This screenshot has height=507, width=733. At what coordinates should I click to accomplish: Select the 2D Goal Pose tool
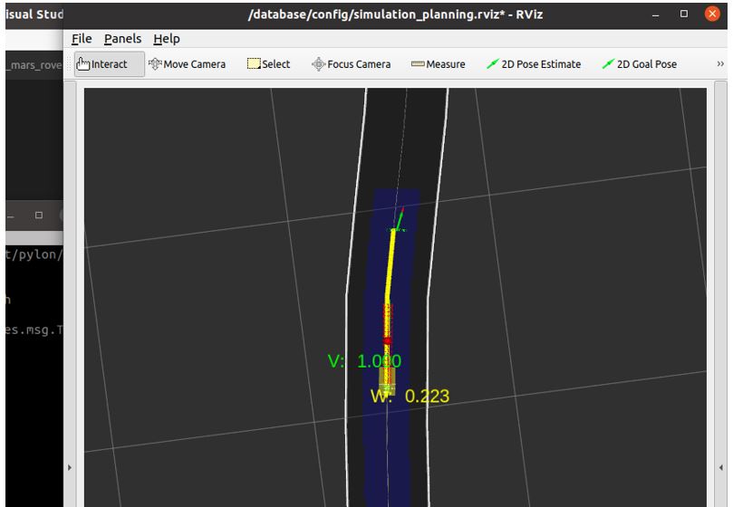640,64
